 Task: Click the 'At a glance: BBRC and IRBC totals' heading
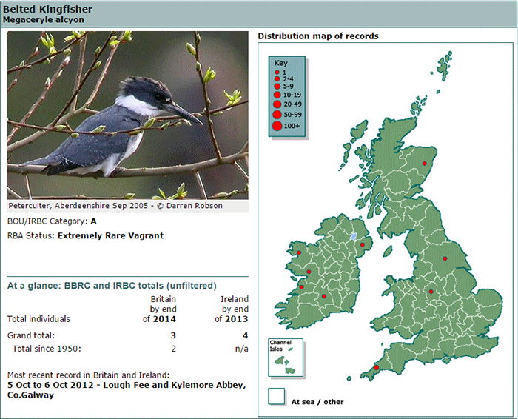[x=112, y=286]
